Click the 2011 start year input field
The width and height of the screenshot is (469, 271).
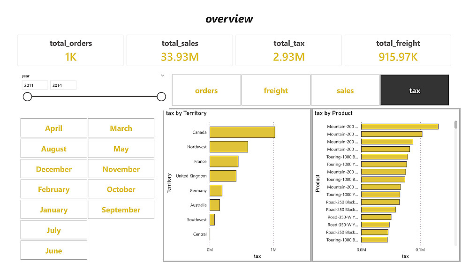pyautogui.click(x=35, y=85)
